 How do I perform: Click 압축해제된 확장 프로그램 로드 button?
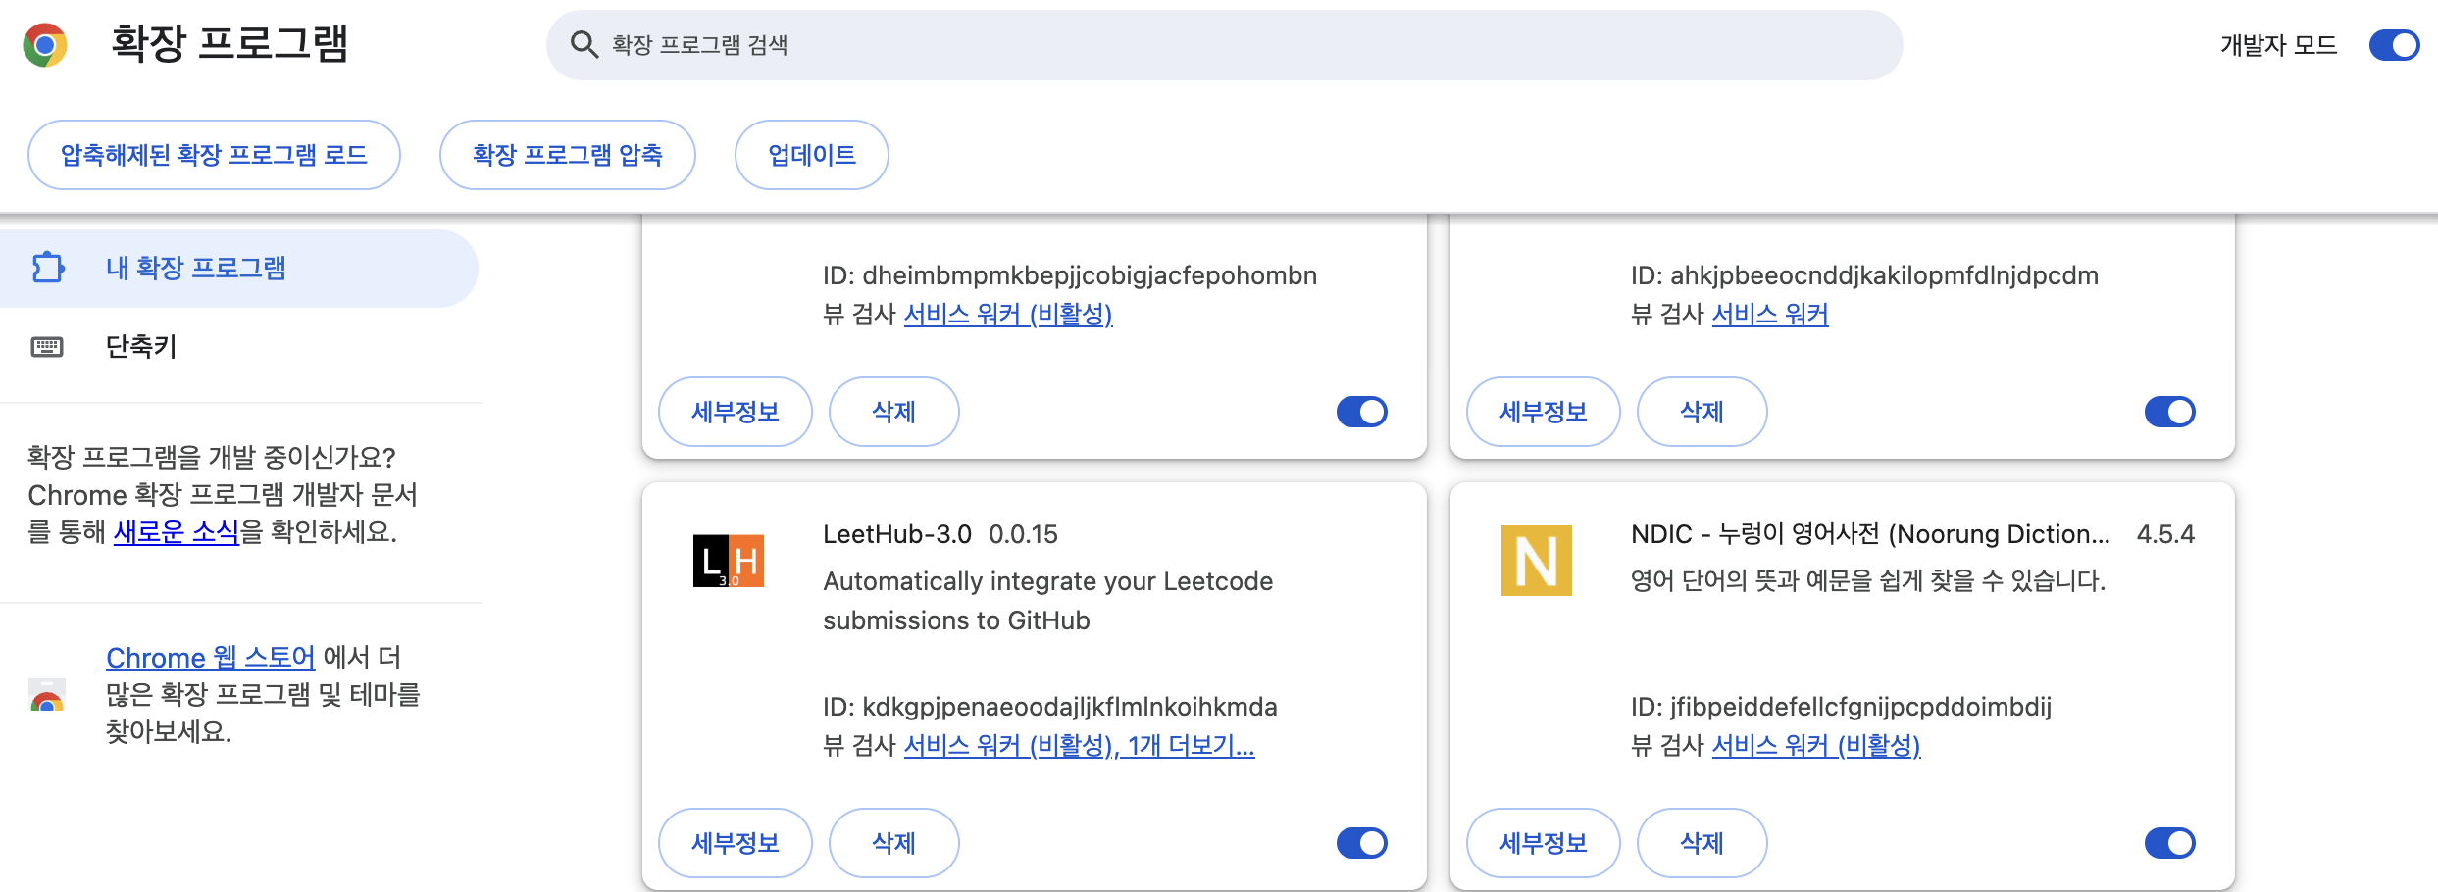(214, 155)
